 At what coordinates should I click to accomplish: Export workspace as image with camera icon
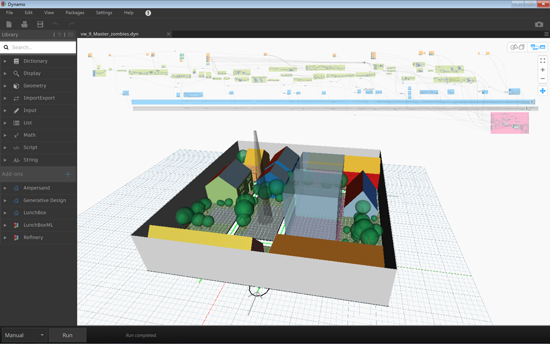point(539,24)
